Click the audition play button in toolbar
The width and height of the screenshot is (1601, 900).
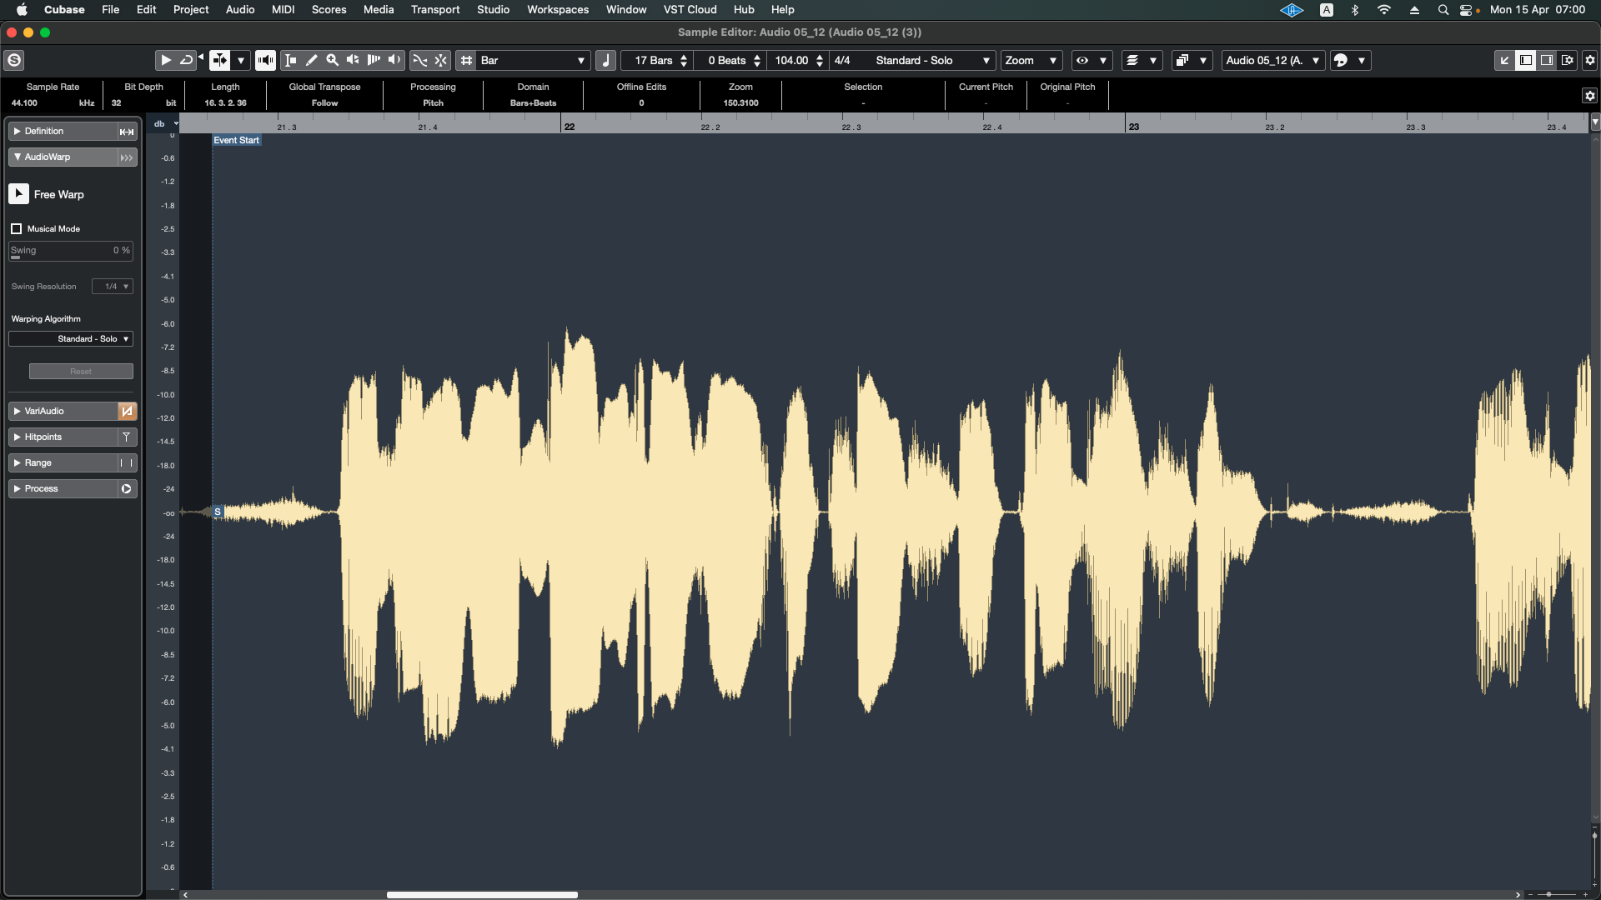pyautogui.click(x=165, y=60)
